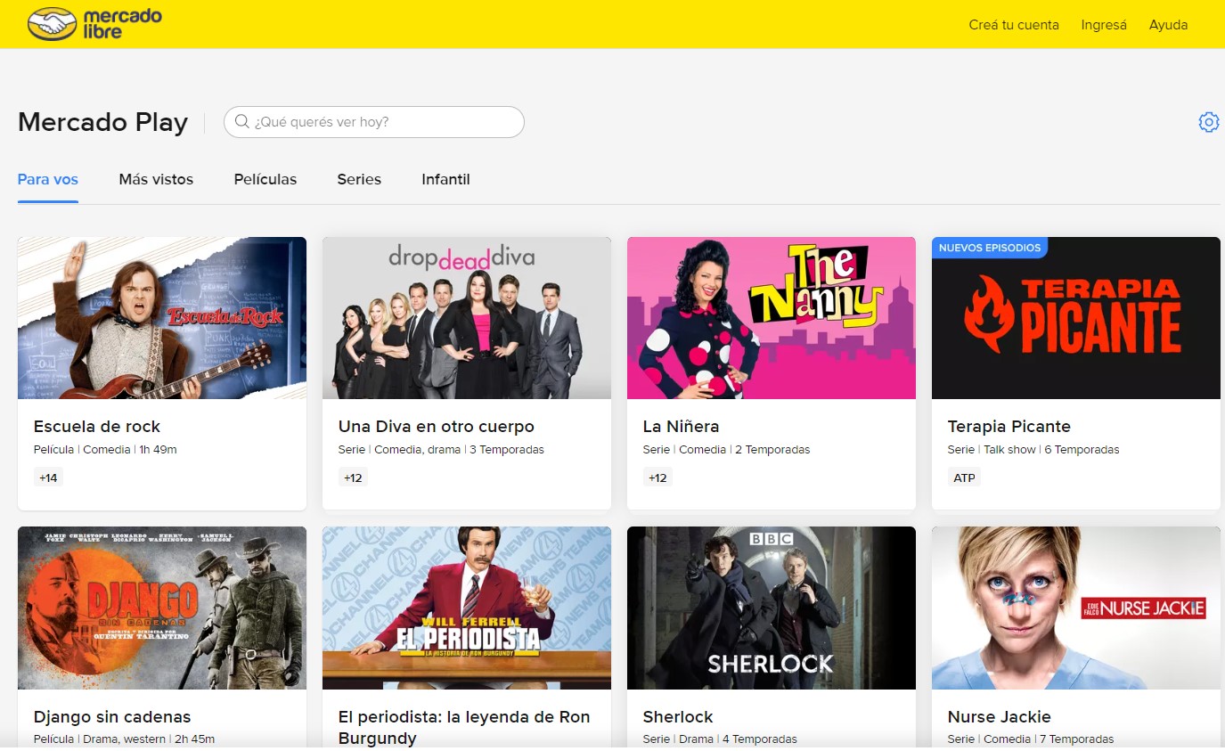Go to the Series tab
The width and height of the screenshot is (1225, 751).
coord(359,179)
